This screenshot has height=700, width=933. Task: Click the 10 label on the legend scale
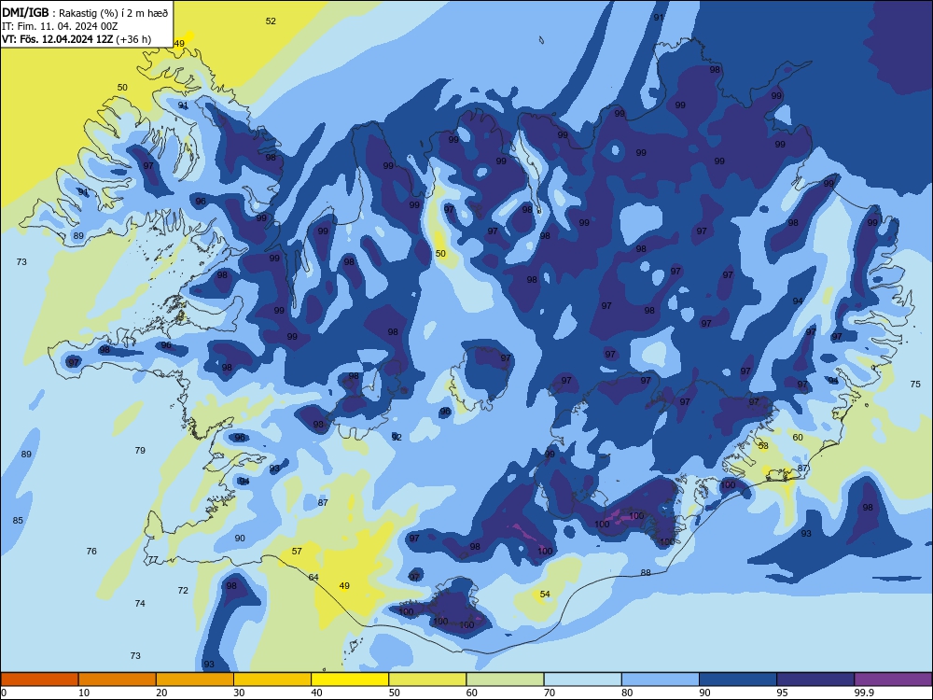84,693
